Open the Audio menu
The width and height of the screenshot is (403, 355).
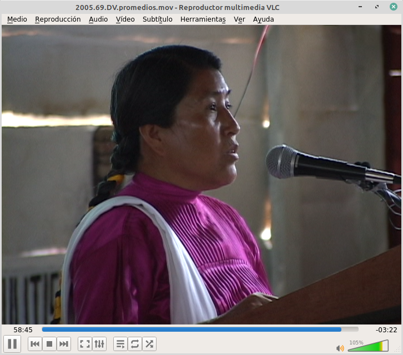pos(98,19)
